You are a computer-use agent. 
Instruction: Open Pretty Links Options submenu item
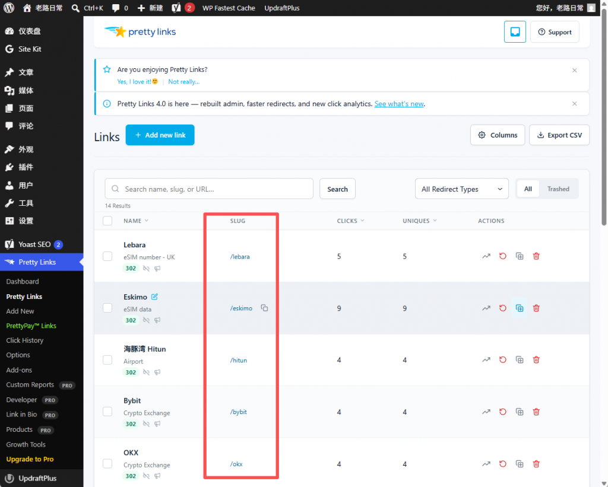[18, 355]
